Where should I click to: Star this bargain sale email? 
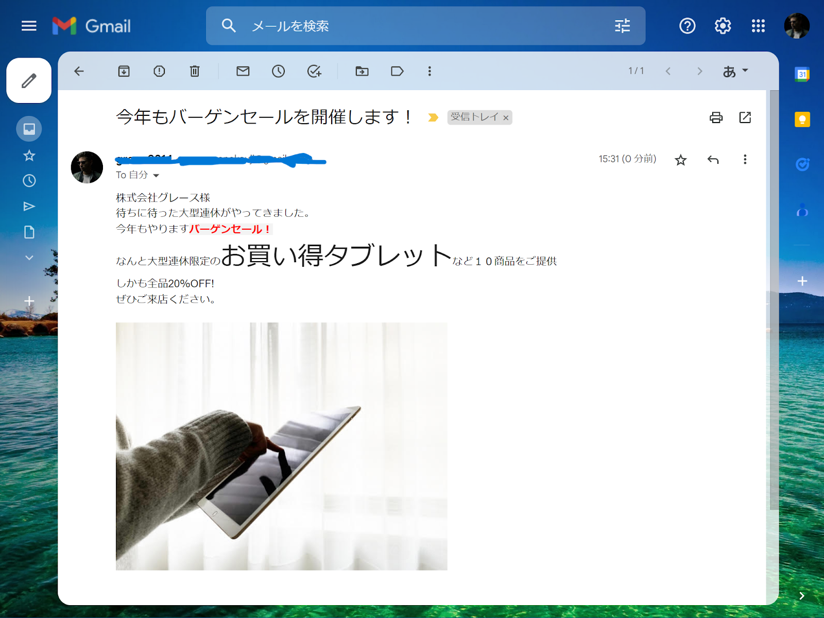pyautogui.click(x=680, y=160)
